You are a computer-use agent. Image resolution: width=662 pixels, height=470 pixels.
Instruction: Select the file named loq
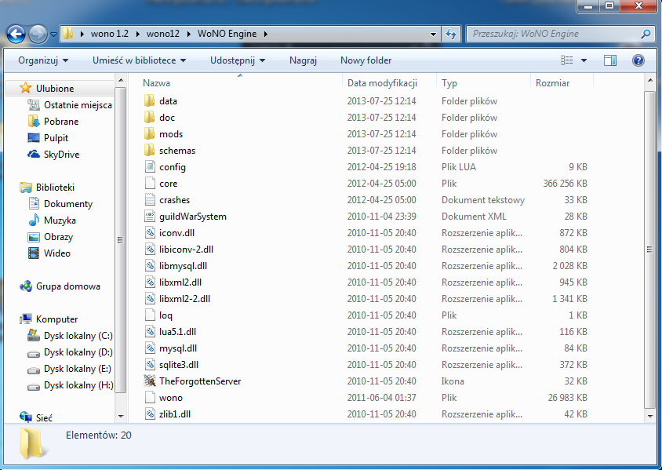(165, 315)
